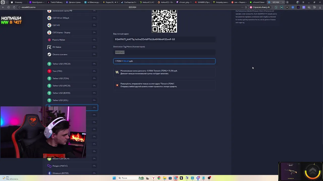
Task: Open Microsoft Store from taskbar
Action: coord(170,178)
